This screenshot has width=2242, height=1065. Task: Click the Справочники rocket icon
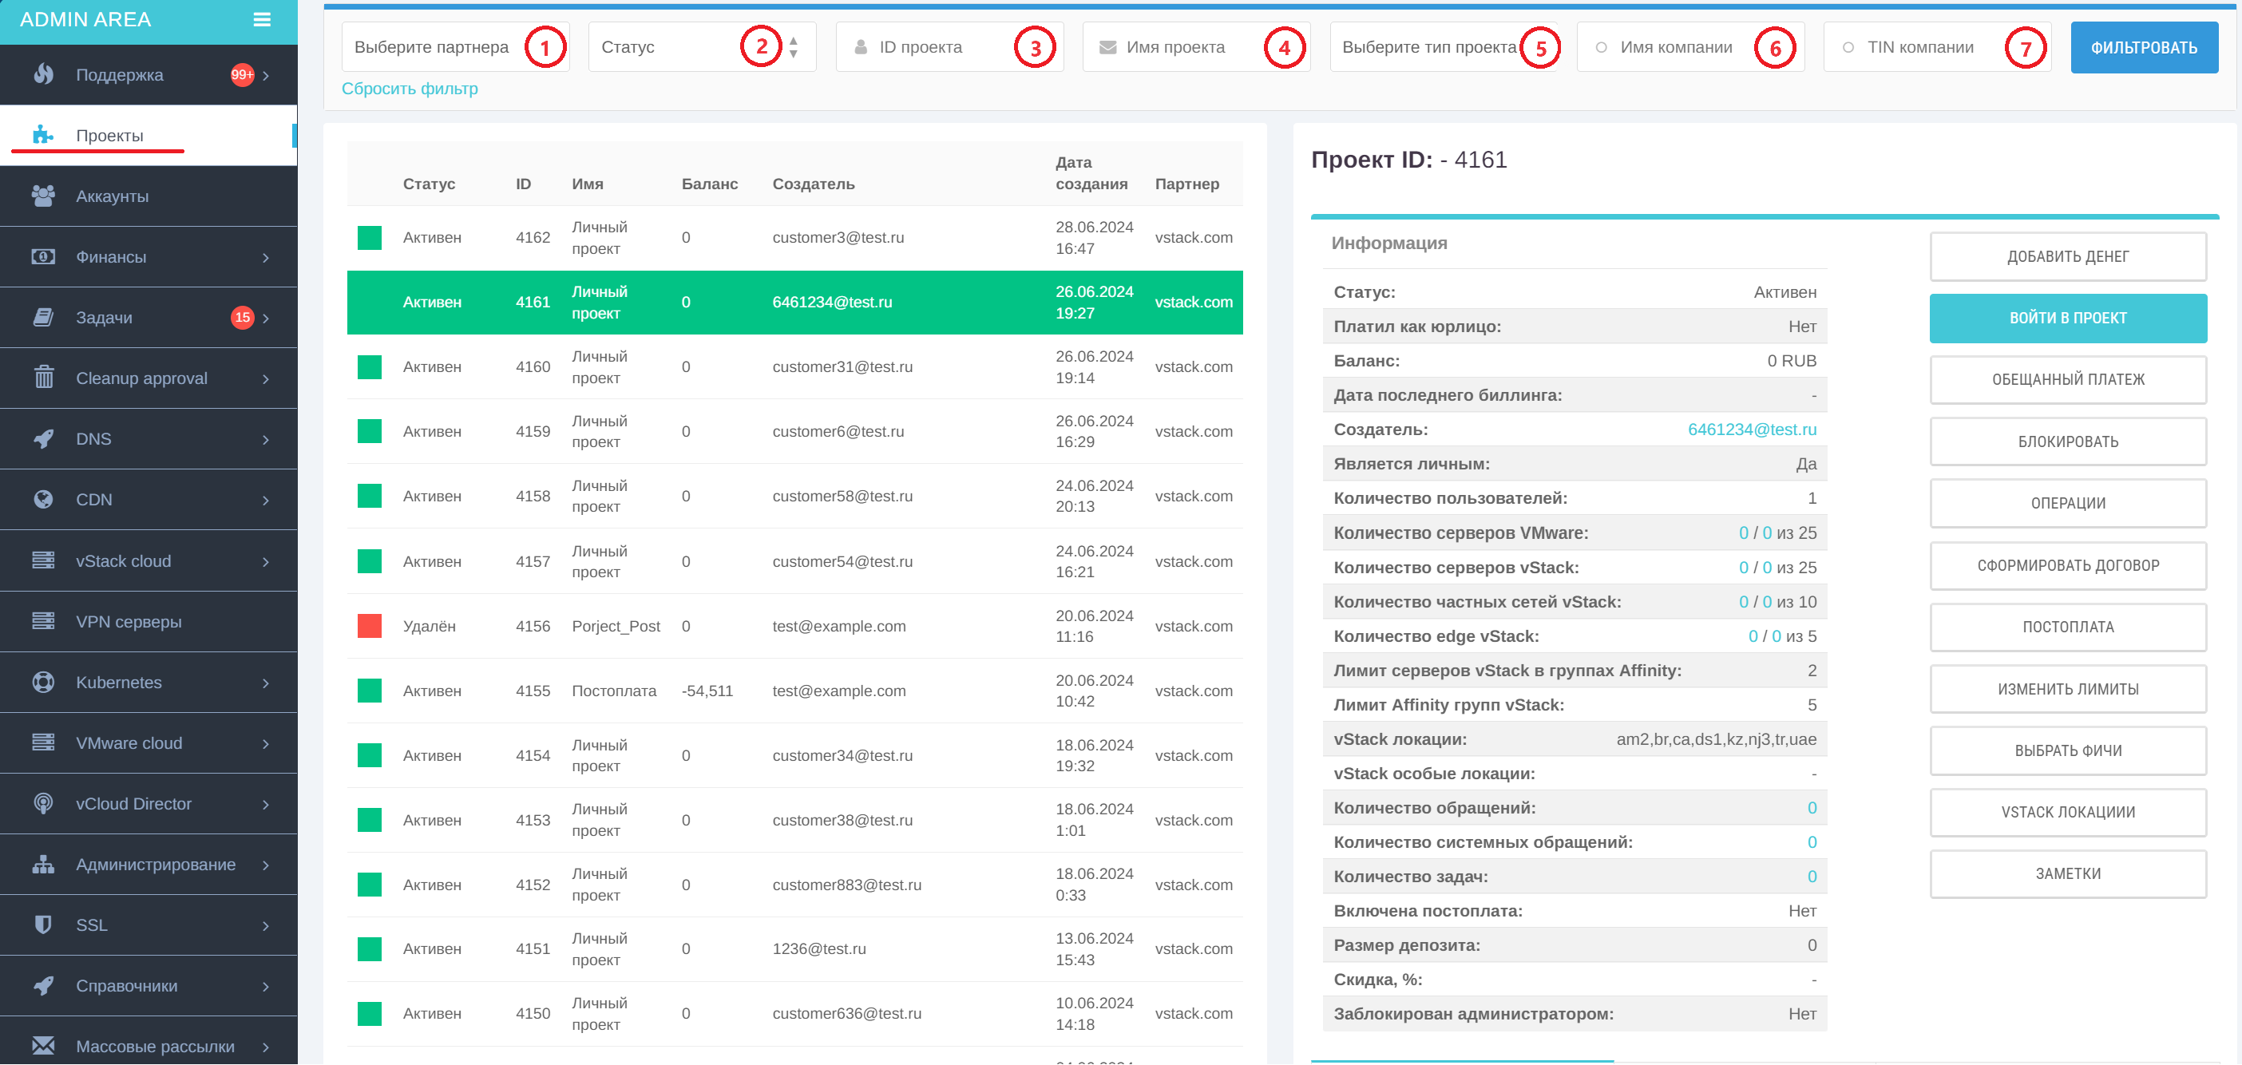click(x=42, y=986)
